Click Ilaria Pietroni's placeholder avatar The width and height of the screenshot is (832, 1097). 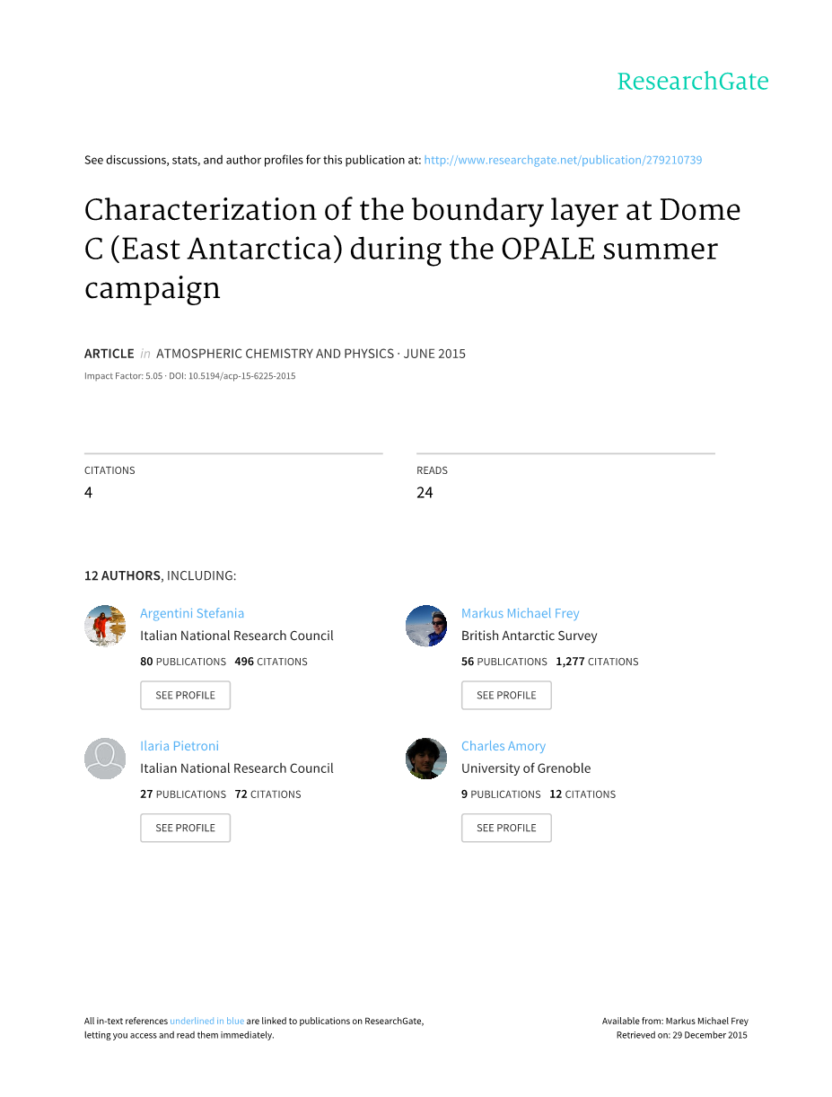(105, 759)
